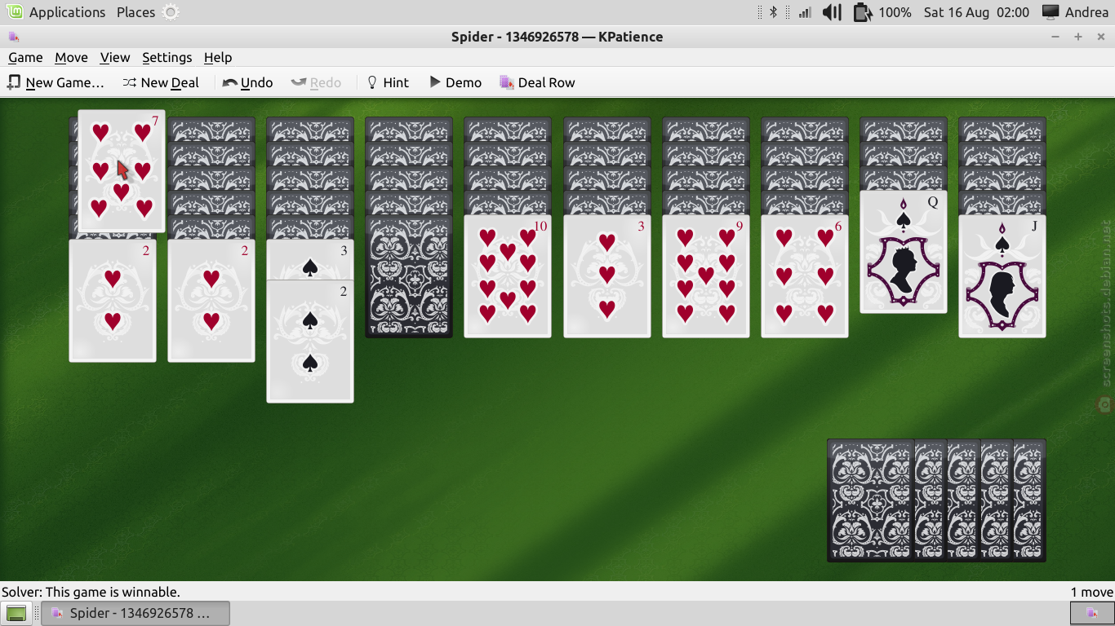Select the 2 of hearts in first column
This screenshot has height=626, width=1115.
113,300
